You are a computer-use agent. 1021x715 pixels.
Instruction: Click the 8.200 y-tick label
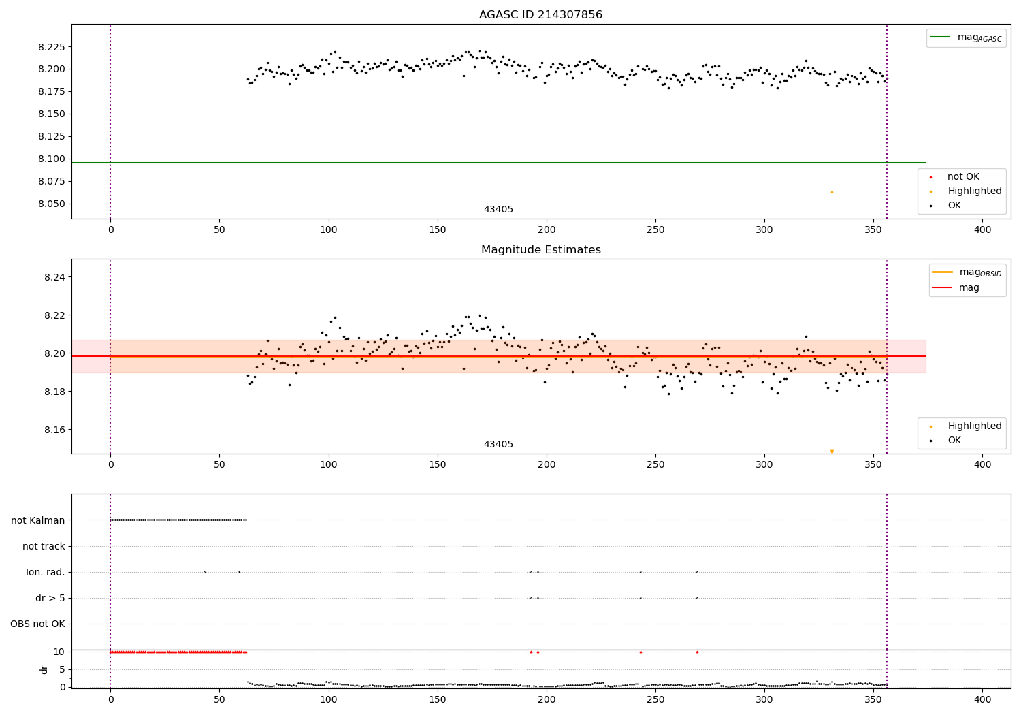pyautogui.click(x=52, y=69)
